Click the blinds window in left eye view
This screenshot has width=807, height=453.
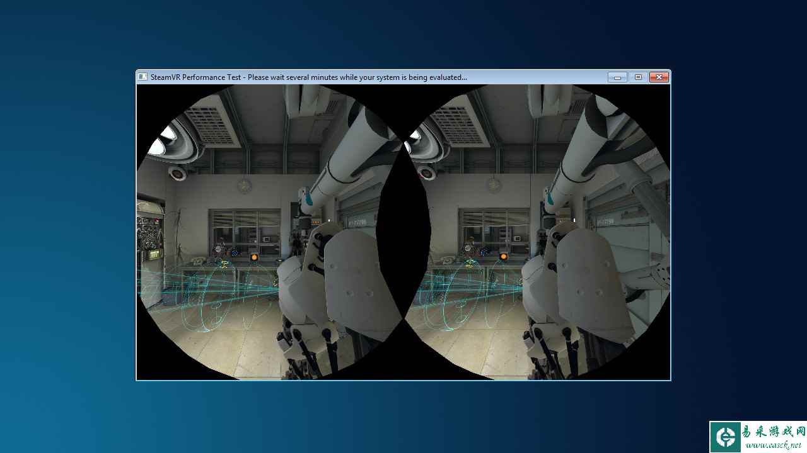click(245, 226)
